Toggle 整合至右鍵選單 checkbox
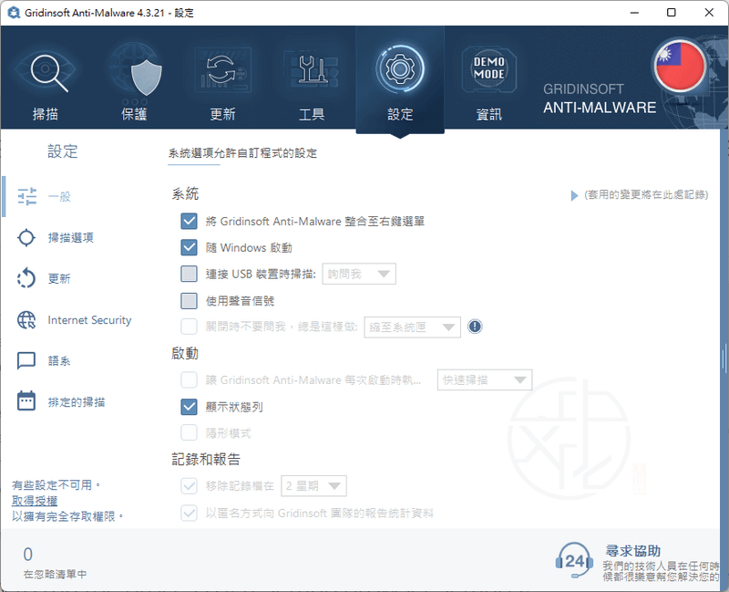 pos(189,221)
